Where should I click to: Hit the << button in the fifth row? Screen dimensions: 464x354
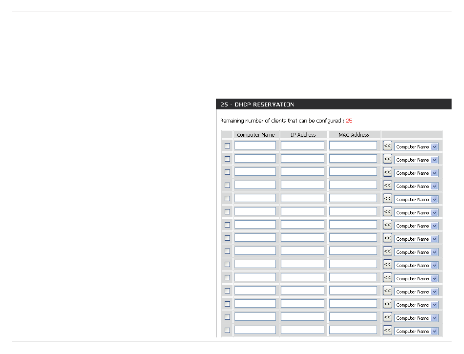click(387, 198)
